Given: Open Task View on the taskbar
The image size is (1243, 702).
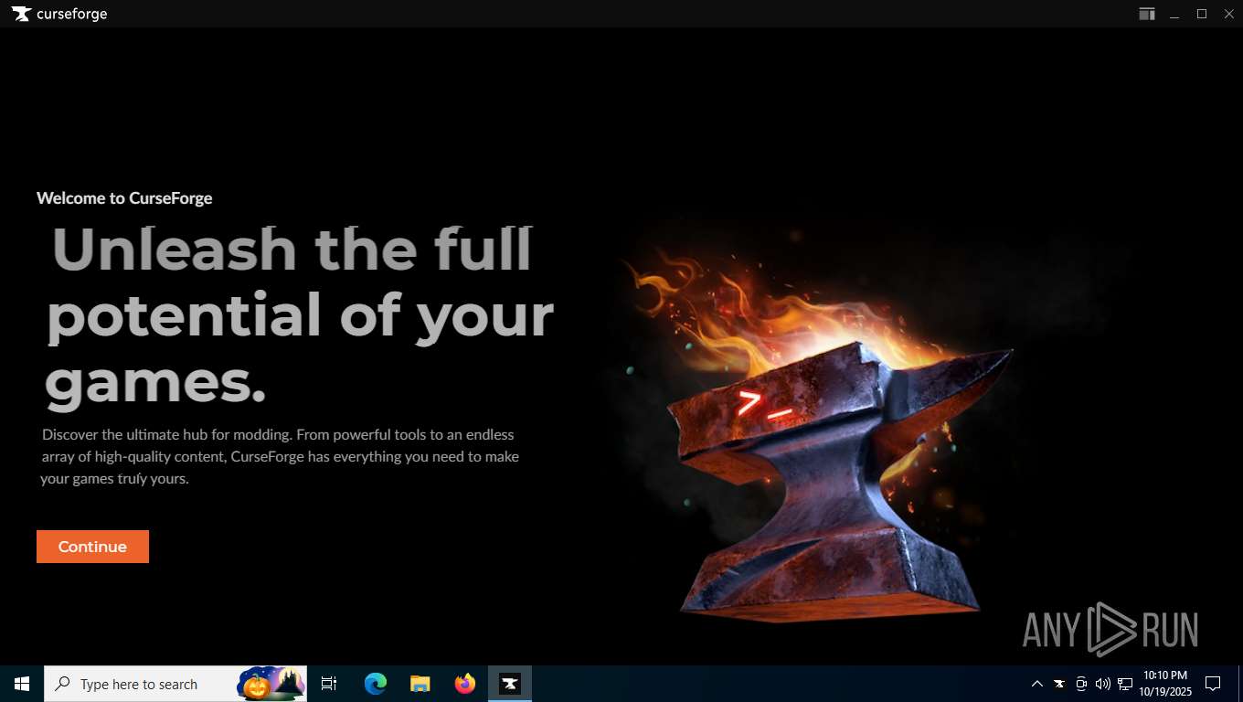Looking at the screenshot, I should point(329,684).
